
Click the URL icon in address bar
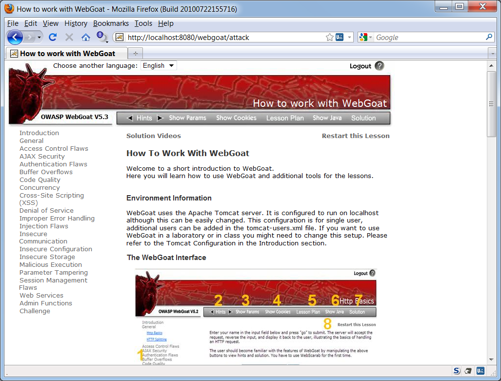[x=340, y=38]
